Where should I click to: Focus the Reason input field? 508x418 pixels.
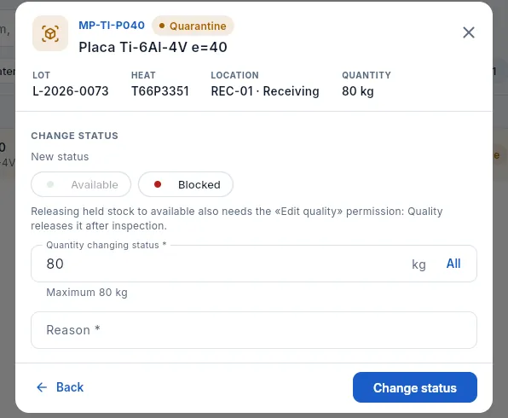[254, 330]
